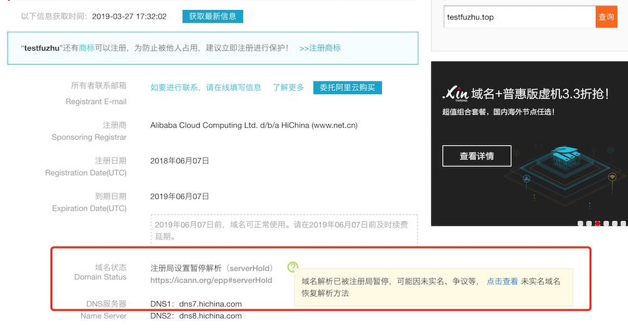Switch to the fourth carousel slide dot
The image size is (628, 333).
coord(607,223)
